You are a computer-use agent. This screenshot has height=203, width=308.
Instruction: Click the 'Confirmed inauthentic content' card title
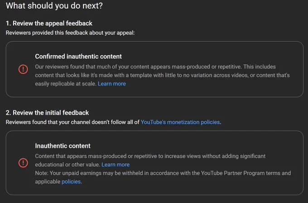[78, 57]
